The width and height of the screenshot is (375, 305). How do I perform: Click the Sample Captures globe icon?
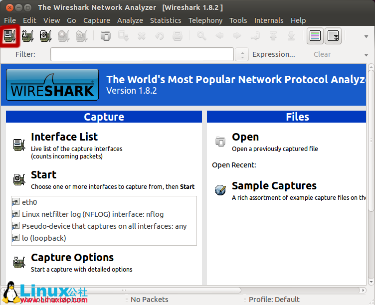[220, 190]
